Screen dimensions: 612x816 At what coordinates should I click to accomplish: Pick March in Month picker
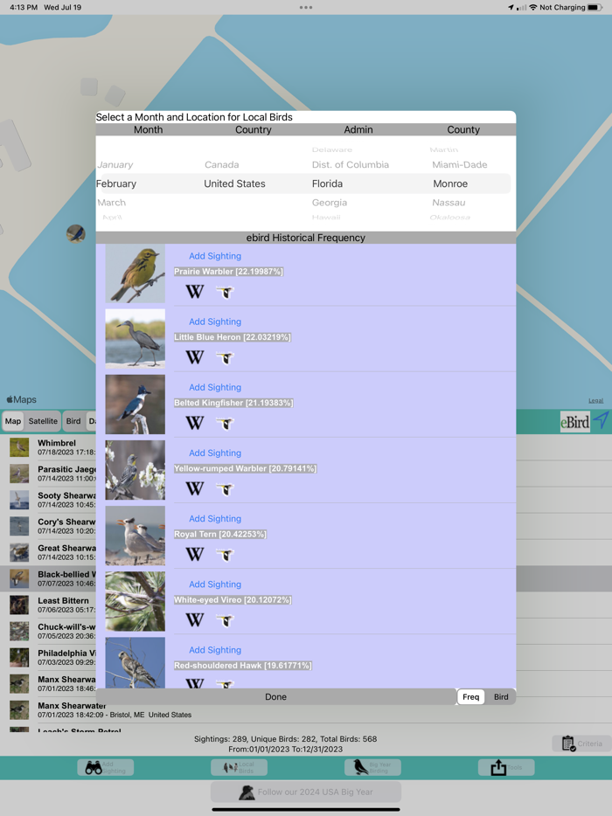coord(111,203)
